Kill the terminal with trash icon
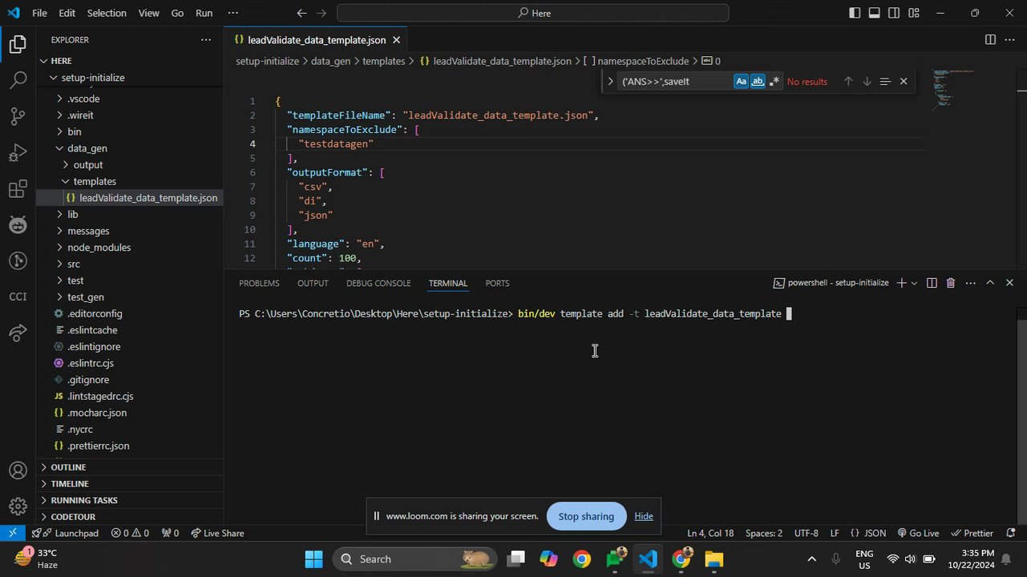 (950, 283)
